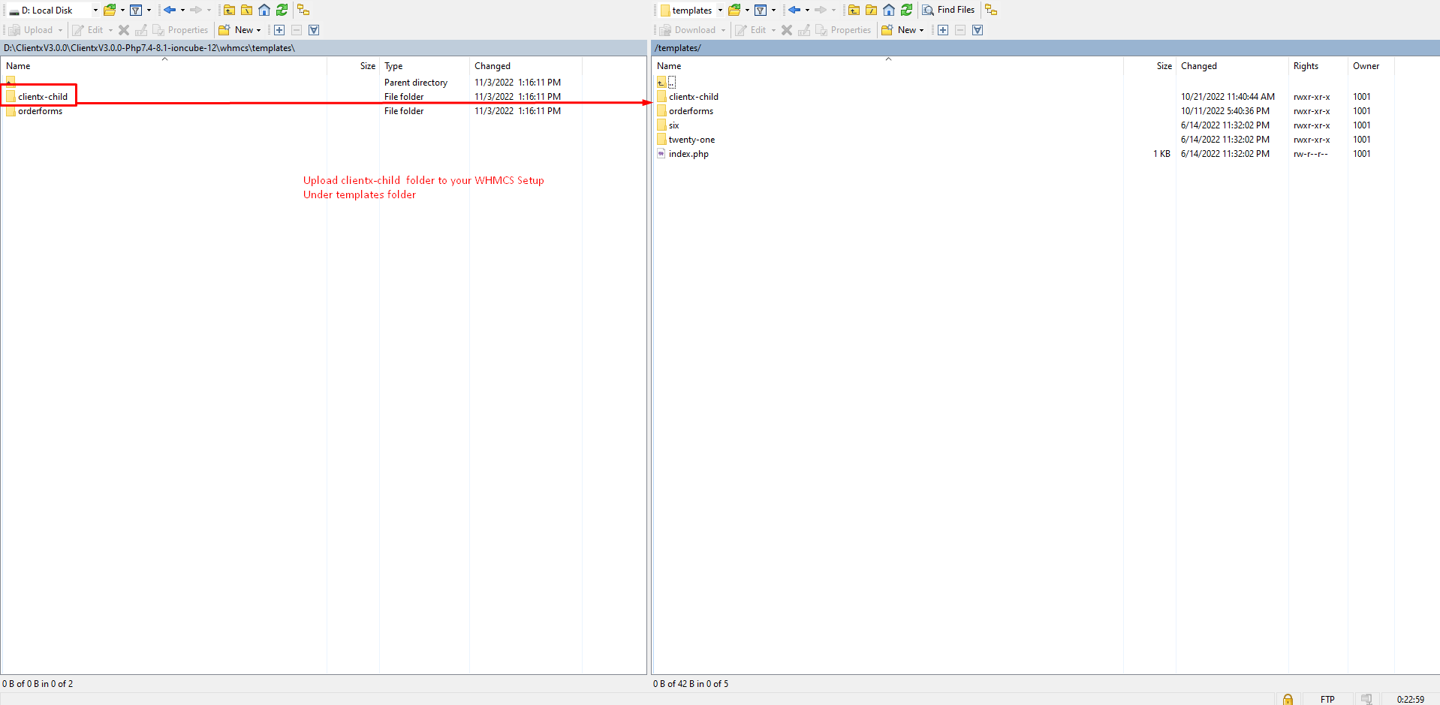This screenshot has width=1440, height=705.
Task: Refresh the local panel directory listing
Action: [x=282, y=10]
